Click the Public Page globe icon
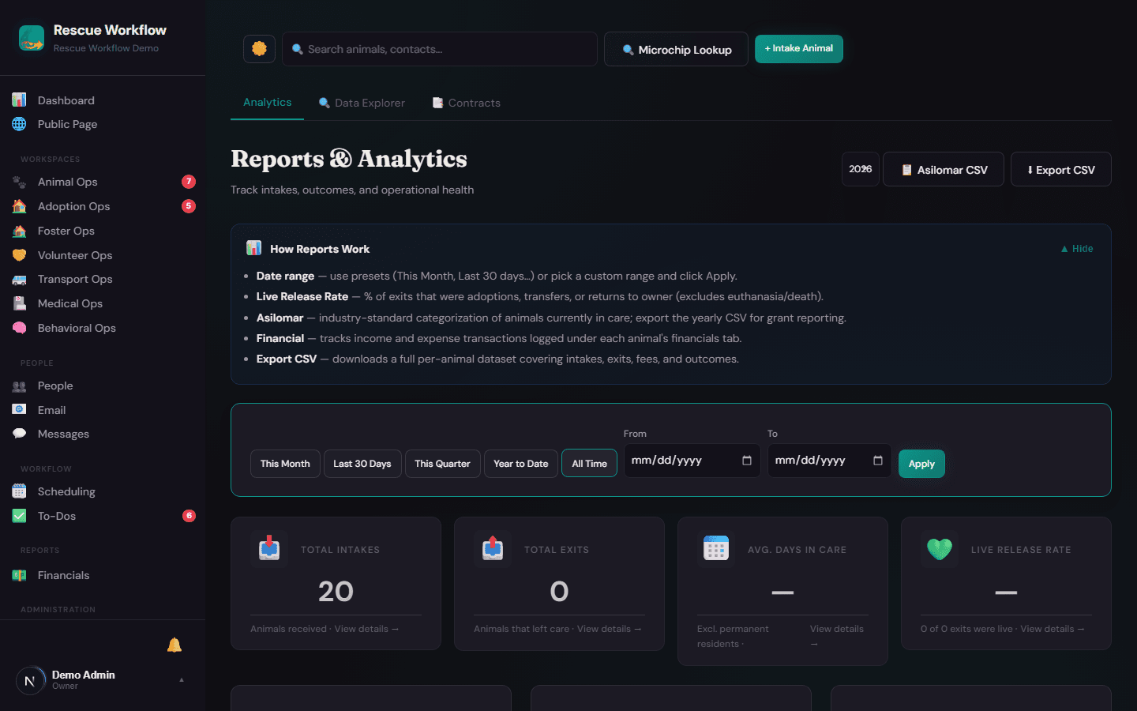 pyautogui.click(x=19, y=124)
